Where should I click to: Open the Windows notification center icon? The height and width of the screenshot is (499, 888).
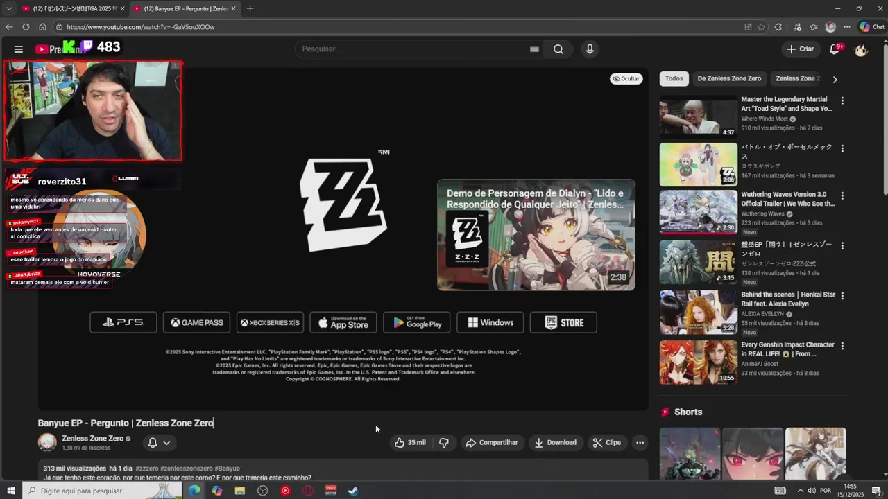point(876,491)
